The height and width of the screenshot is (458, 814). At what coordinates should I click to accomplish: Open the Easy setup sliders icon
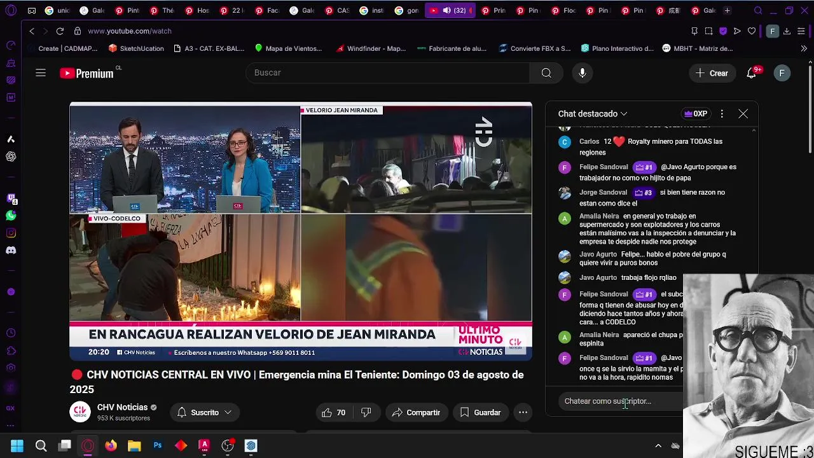pyautogui.click(x=801, y=31)
